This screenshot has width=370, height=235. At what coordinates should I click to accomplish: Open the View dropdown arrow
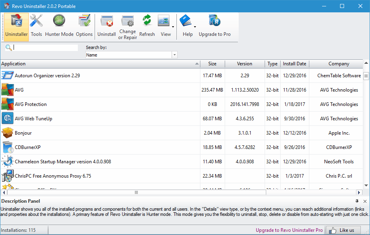click(173, 27)
